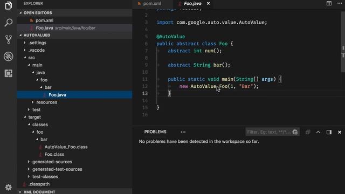Close the Problems panel
The image size is (345, 194).
340,132
